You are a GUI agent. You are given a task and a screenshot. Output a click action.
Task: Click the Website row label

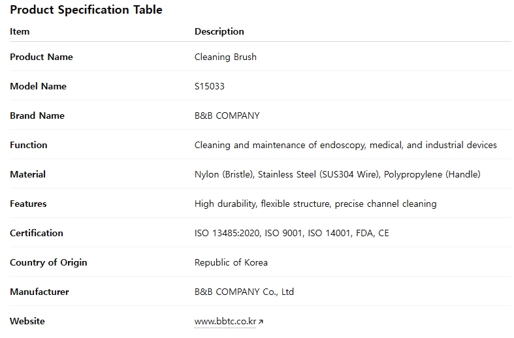27,321
